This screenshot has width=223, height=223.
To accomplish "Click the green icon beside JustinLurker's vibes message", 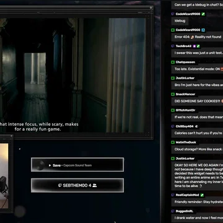I will pos(173,78).
